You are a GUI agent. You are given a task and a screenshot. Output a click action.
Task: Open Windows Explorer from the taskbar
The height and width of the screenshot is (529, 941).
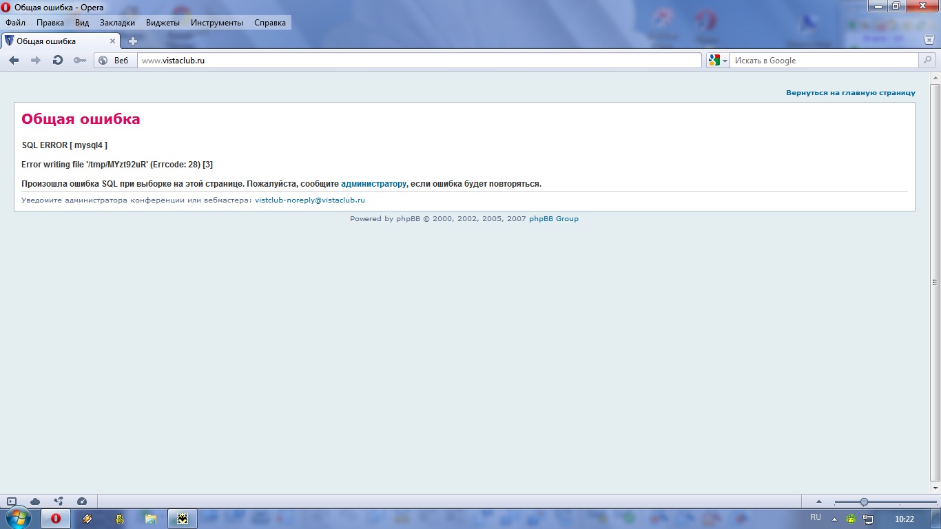[150, 519]
